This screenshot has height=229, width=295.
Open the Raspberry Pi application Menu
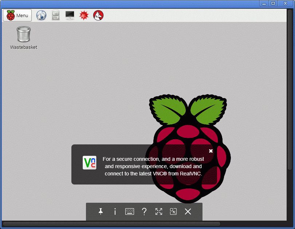tap(17, 15)
